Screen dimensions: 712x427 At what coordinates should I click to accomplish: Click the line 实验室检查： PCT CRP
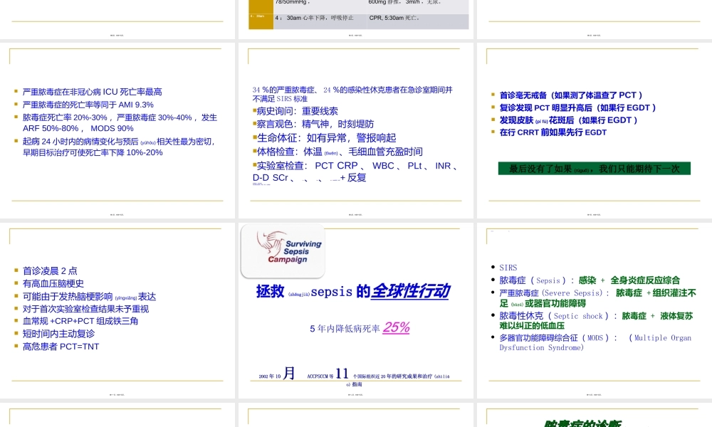tap(355, 172)
